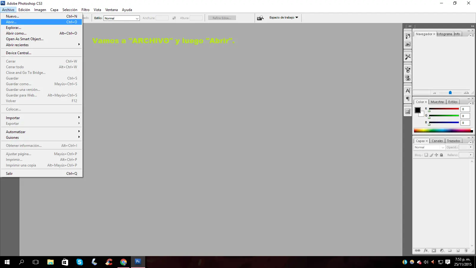Toggle lock position in Layers panel
Screen dimensions: 476x268
436,155
